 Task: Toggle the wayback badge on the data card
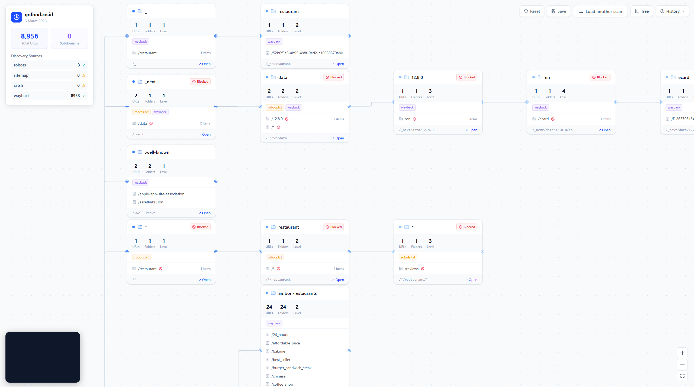pos(293,107)
